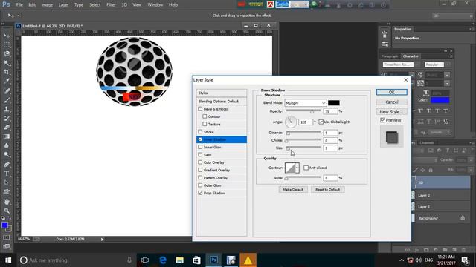476x267 pixels.
Task: Click the Link layers icon
Action: pos(408,250)
